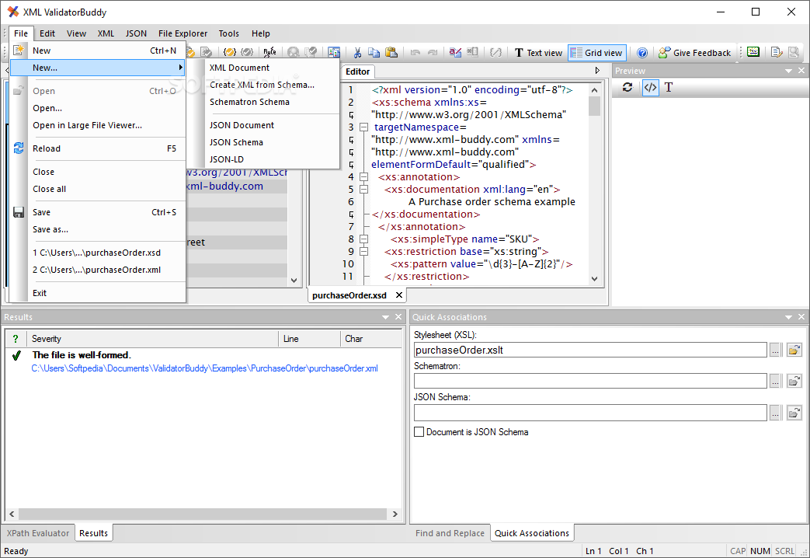Open the purchaseOrder.xml file path link
Image resolution: width=810 pixels, height=558 pixels.
tap(204, 368)
